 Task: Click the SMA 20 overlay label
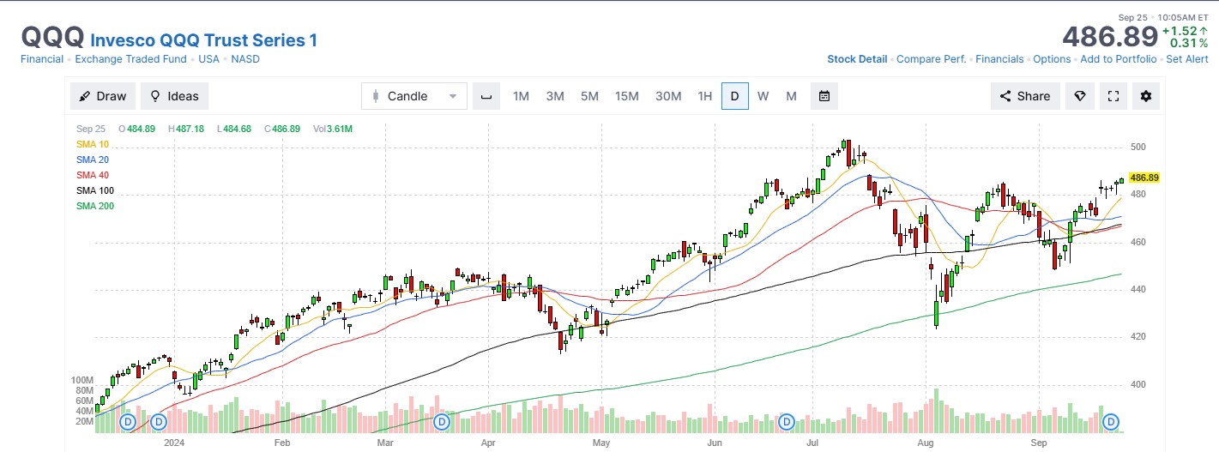coord(93,160)
